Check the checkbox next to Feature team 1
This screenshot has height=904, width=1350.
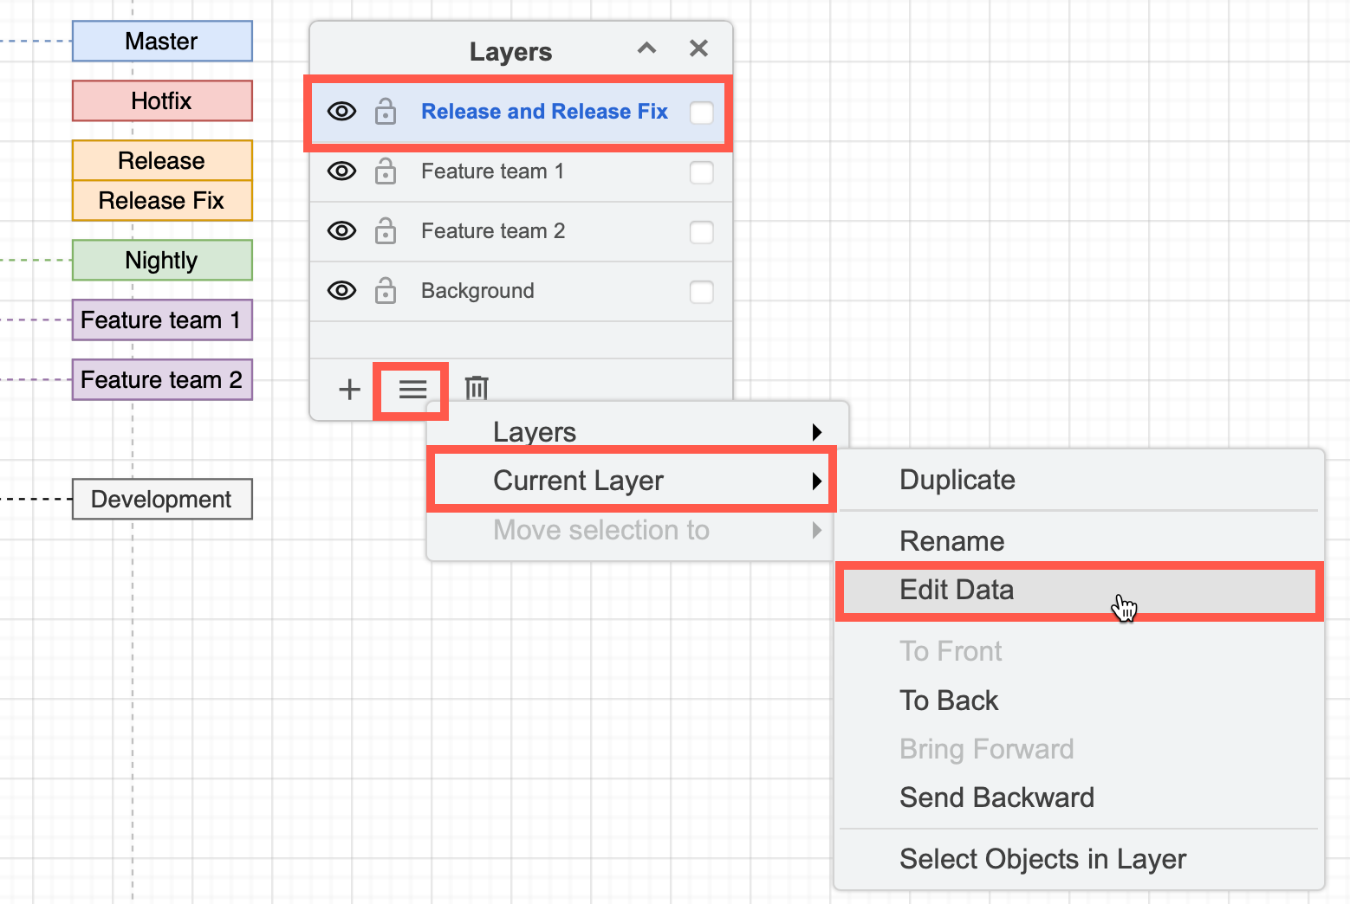click(701, 172)
